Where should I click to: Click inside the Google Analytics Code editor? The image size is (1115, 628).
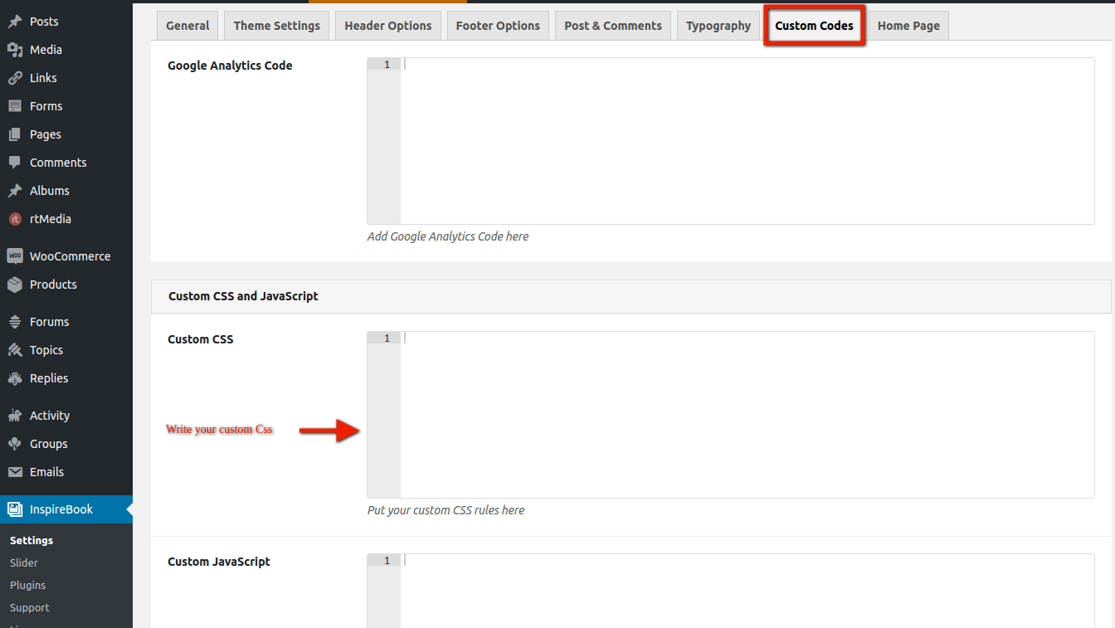(747, 141)
